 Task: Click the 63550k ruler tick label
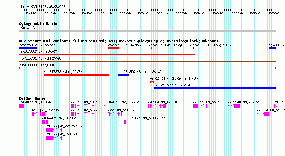pos(32,13)
